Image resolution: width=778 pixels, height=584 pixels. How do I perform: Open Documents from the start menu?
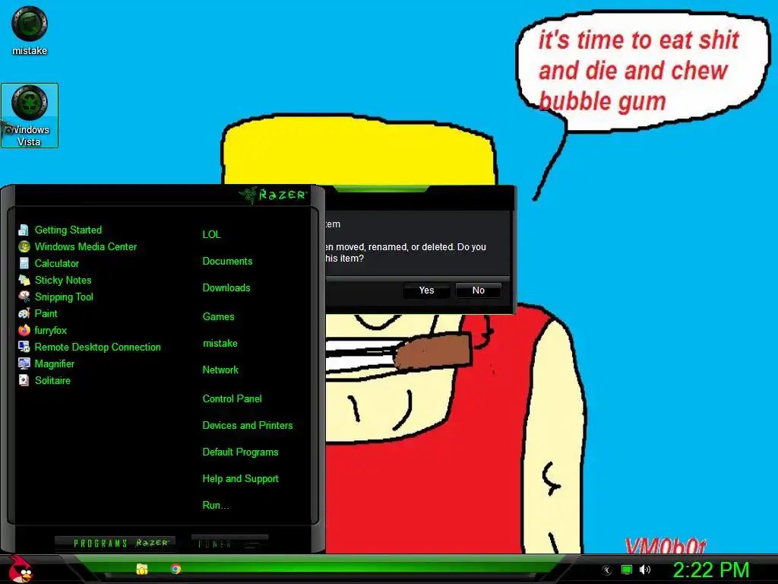[x=227, y=262]
